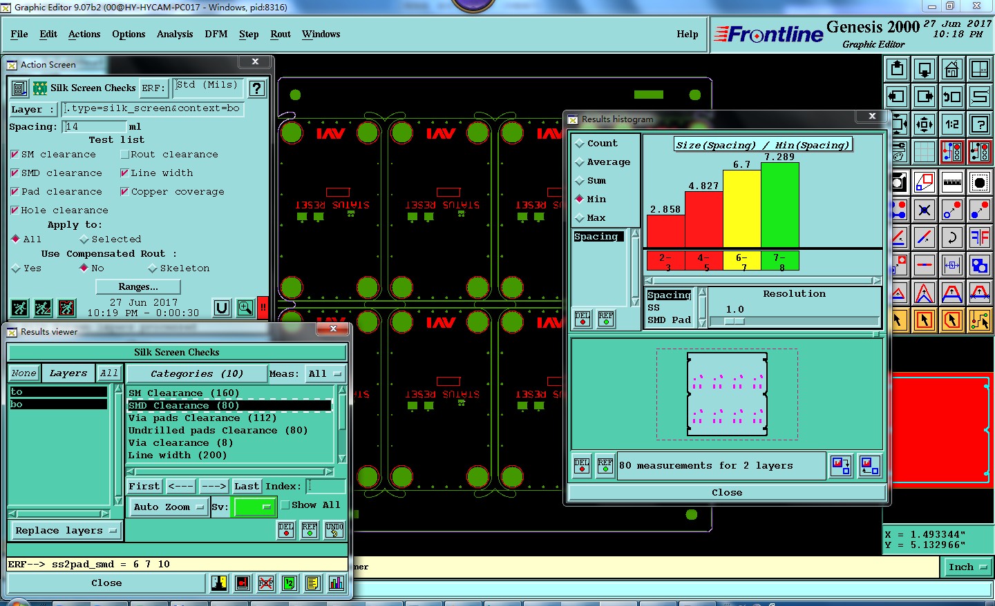Click the red double-exclamation icon in Action Screen
Viewport: 995px width, 606px height.
(263, 308)
